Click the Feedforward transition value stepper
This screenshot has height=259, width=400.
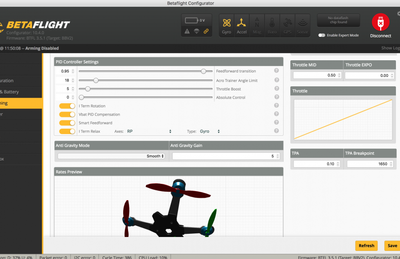(x=73, y=71)
